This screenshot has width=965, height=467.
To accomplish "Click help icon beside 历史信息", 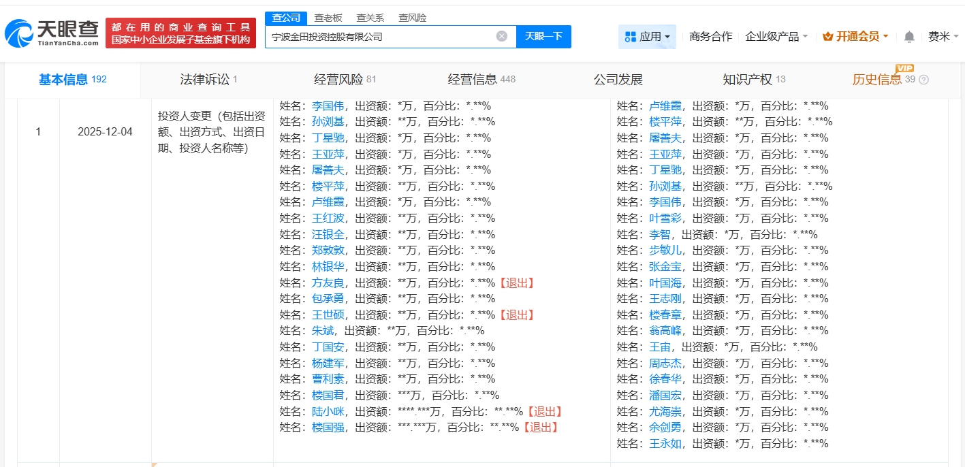I will 923,80.
